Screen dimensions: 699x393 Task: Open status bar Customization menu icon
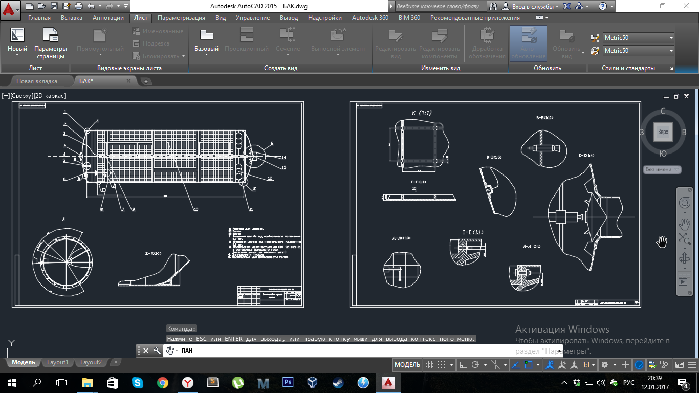692,365
